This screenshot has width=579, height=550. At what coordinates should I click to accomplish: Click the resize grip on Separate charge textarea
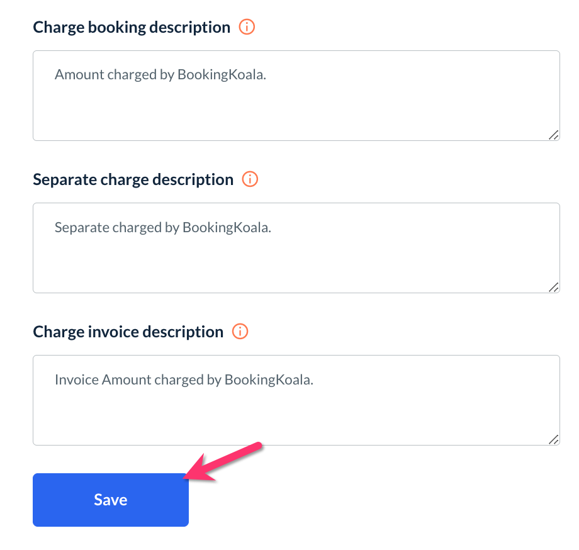click(x=553, y=287)
